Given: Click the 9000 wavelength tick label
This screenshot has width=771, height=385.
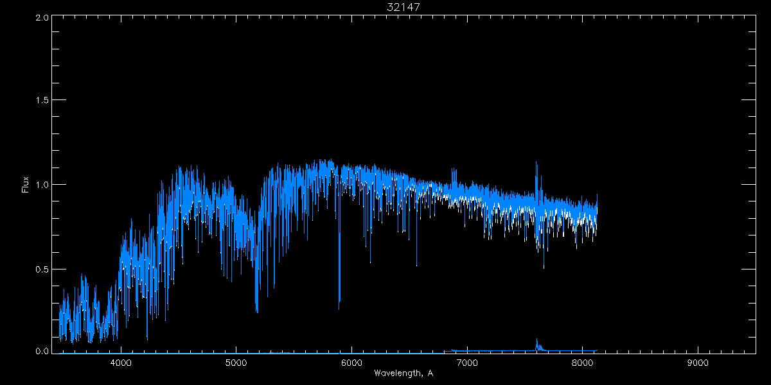Looking at the screenshot, I should 698,363.
